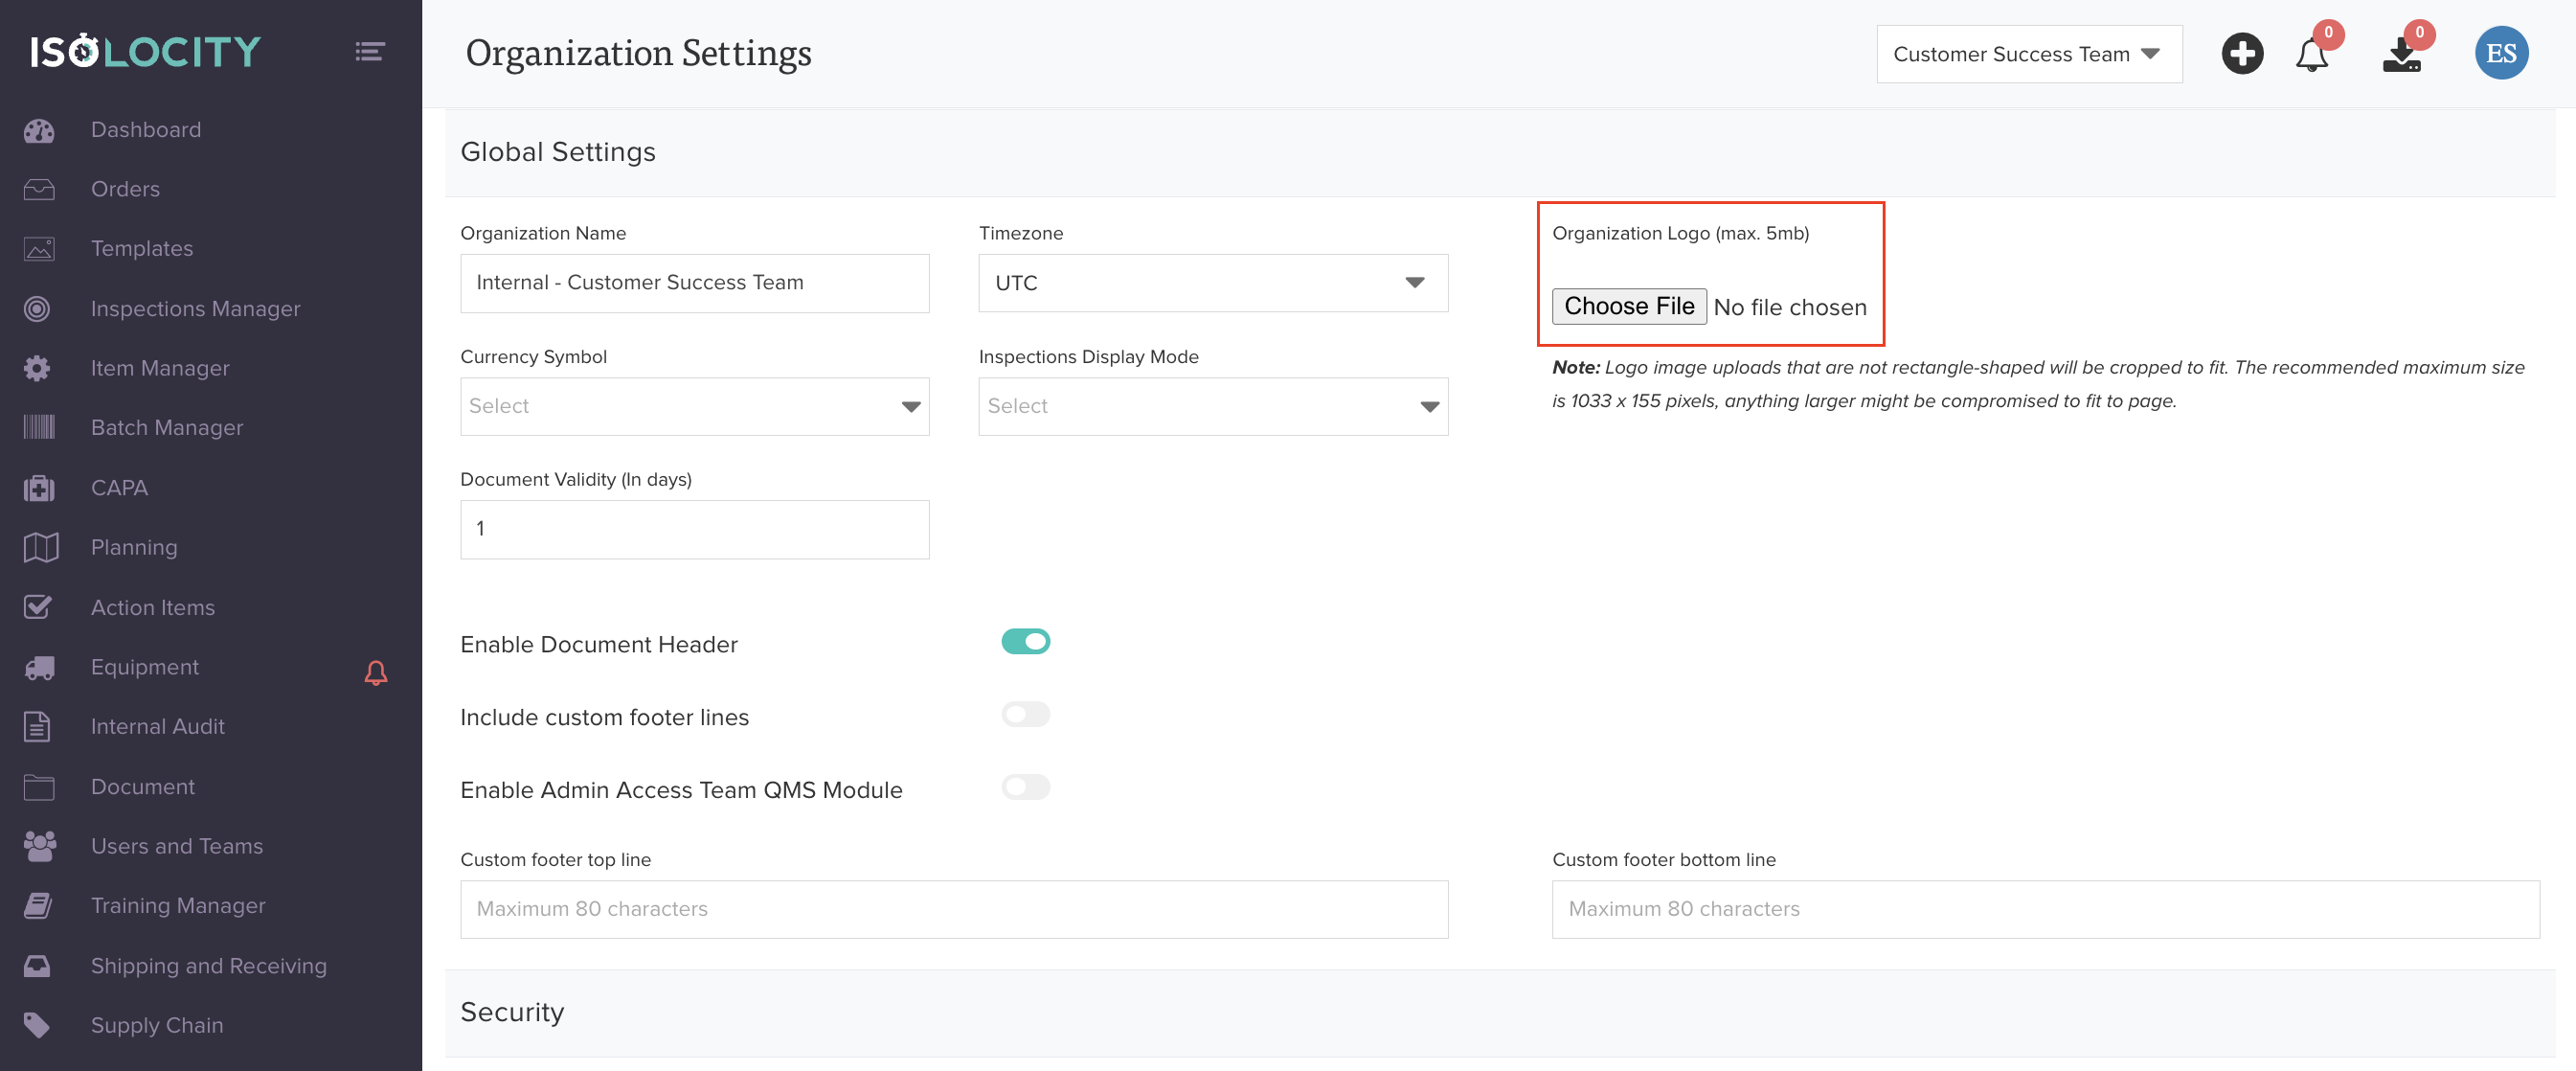Open the ES user avatar menu
Screen dimensions: 2576x1071
click(x=2501, y=53)
